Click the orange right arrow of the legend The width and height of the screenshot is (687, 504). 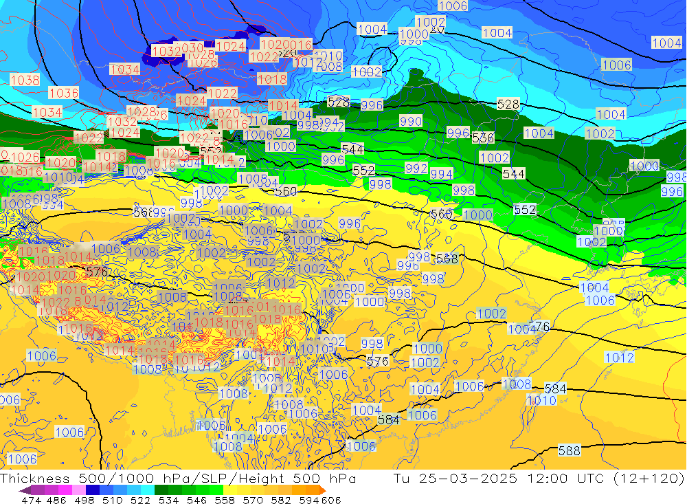[x=322, y=490]
